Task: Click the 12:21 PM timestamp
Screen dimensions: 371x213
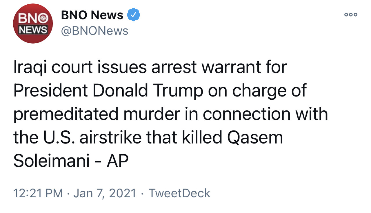Action: point(38,193)
